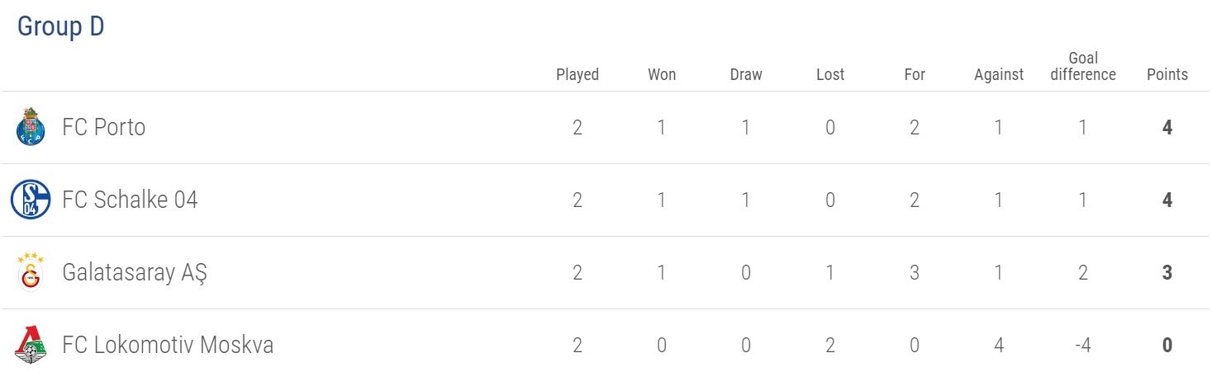The width and height of the screenshot is (1212, 386).
Task: Open the Galatasaray AŞ team link
Action: [135, 273]
